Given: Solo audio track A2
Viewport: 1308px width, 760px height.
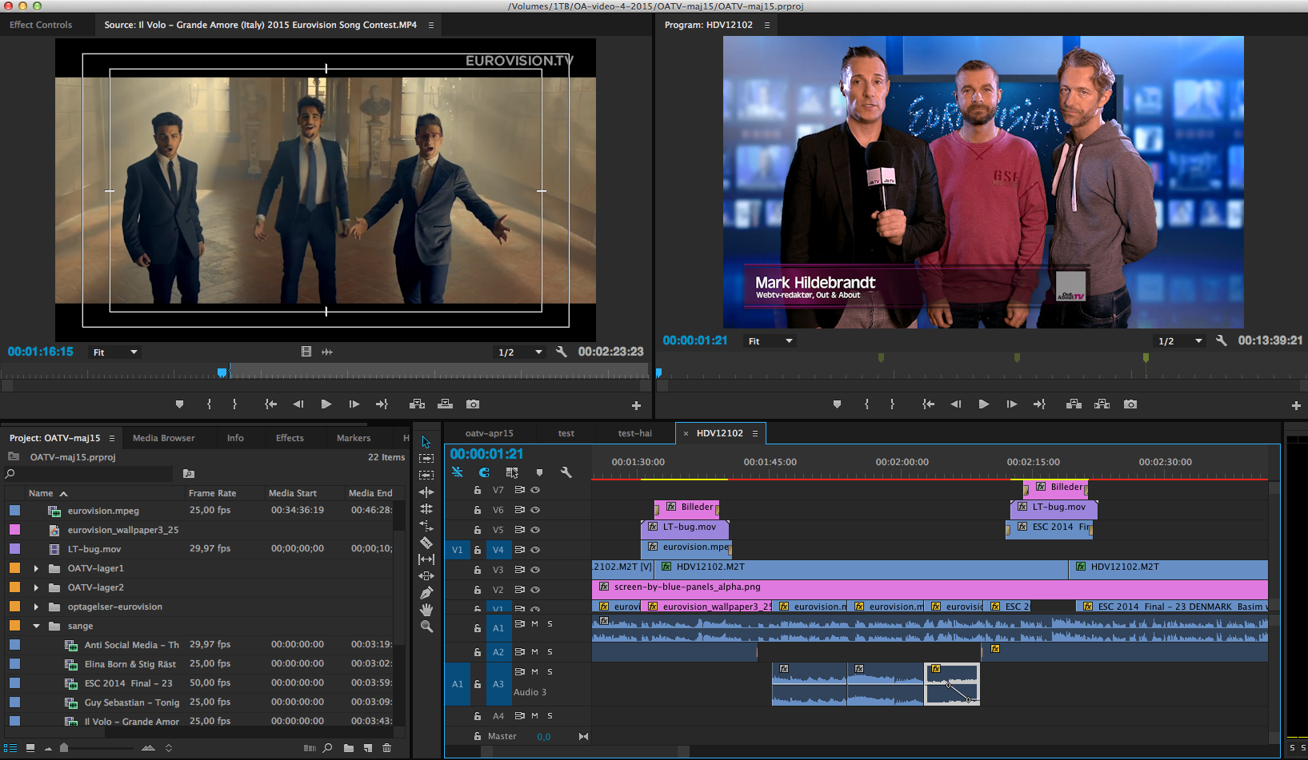Looking at the screenshot, I should (550, 652).
